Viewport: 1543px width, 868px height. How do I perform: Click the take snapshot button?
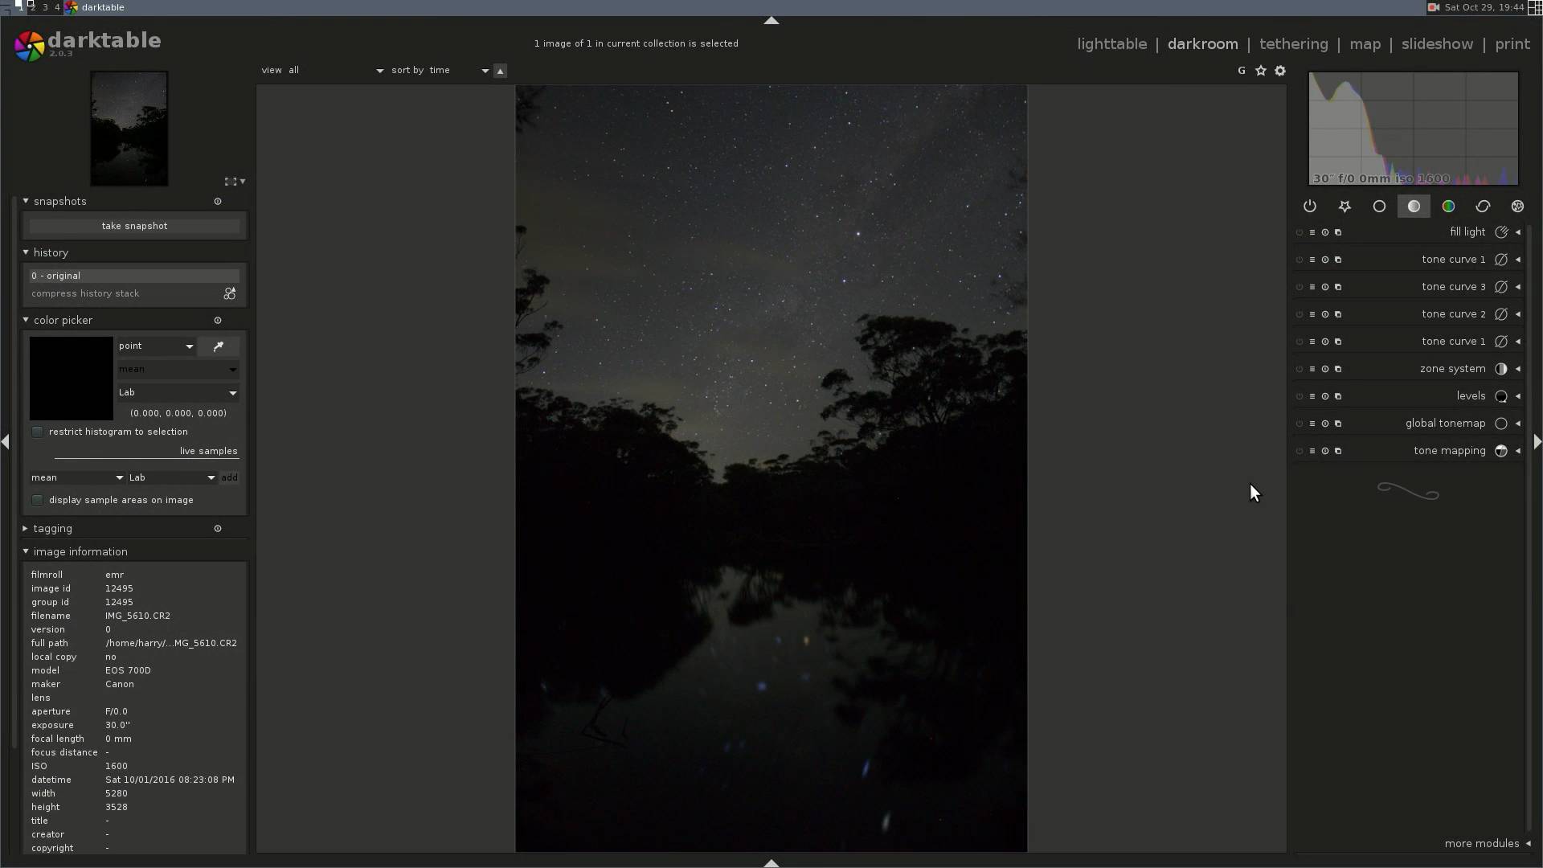pyautogui.click(x=134, y=227)
